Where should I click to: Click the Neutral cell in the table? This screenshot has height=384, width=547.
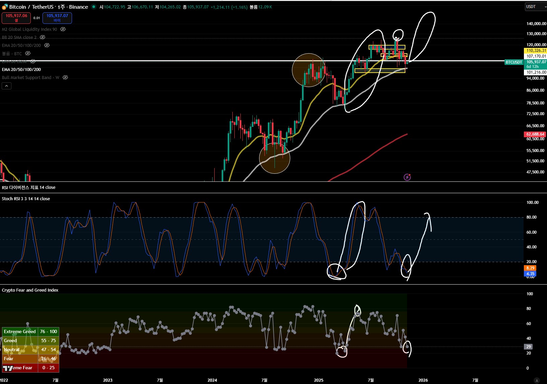[20, 350]
